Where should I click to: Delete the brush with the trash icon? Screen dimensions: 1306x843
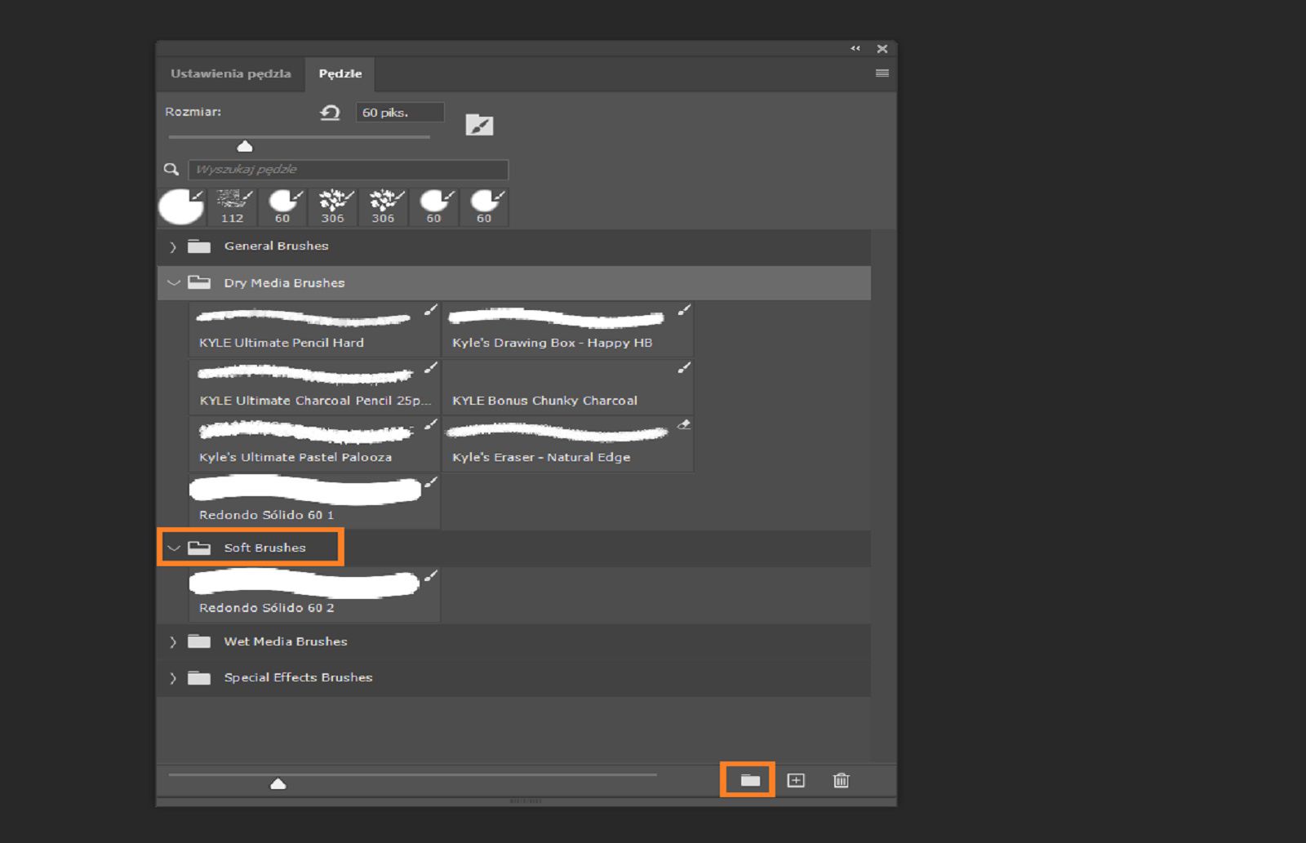[841, 780]
